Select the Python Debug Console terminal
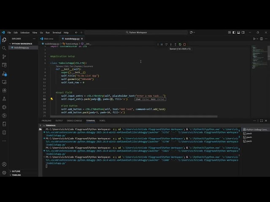270x202 pixels. [x=255, y=130]
